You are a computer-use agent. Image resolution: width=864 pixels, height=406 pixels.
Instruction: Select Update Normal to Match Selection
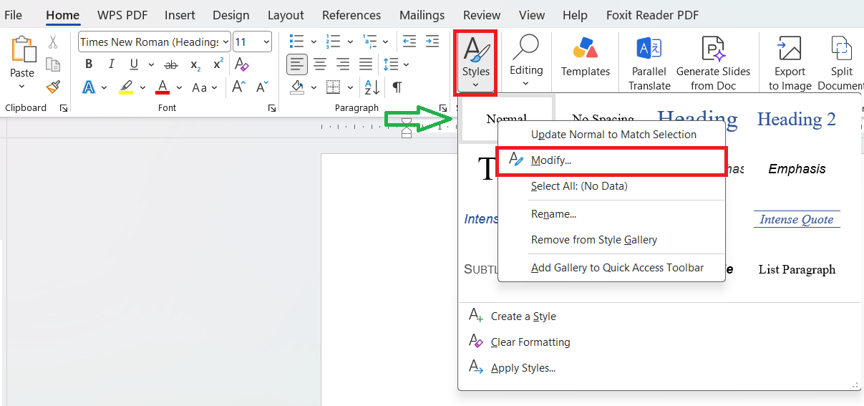(x=612, y=135)
